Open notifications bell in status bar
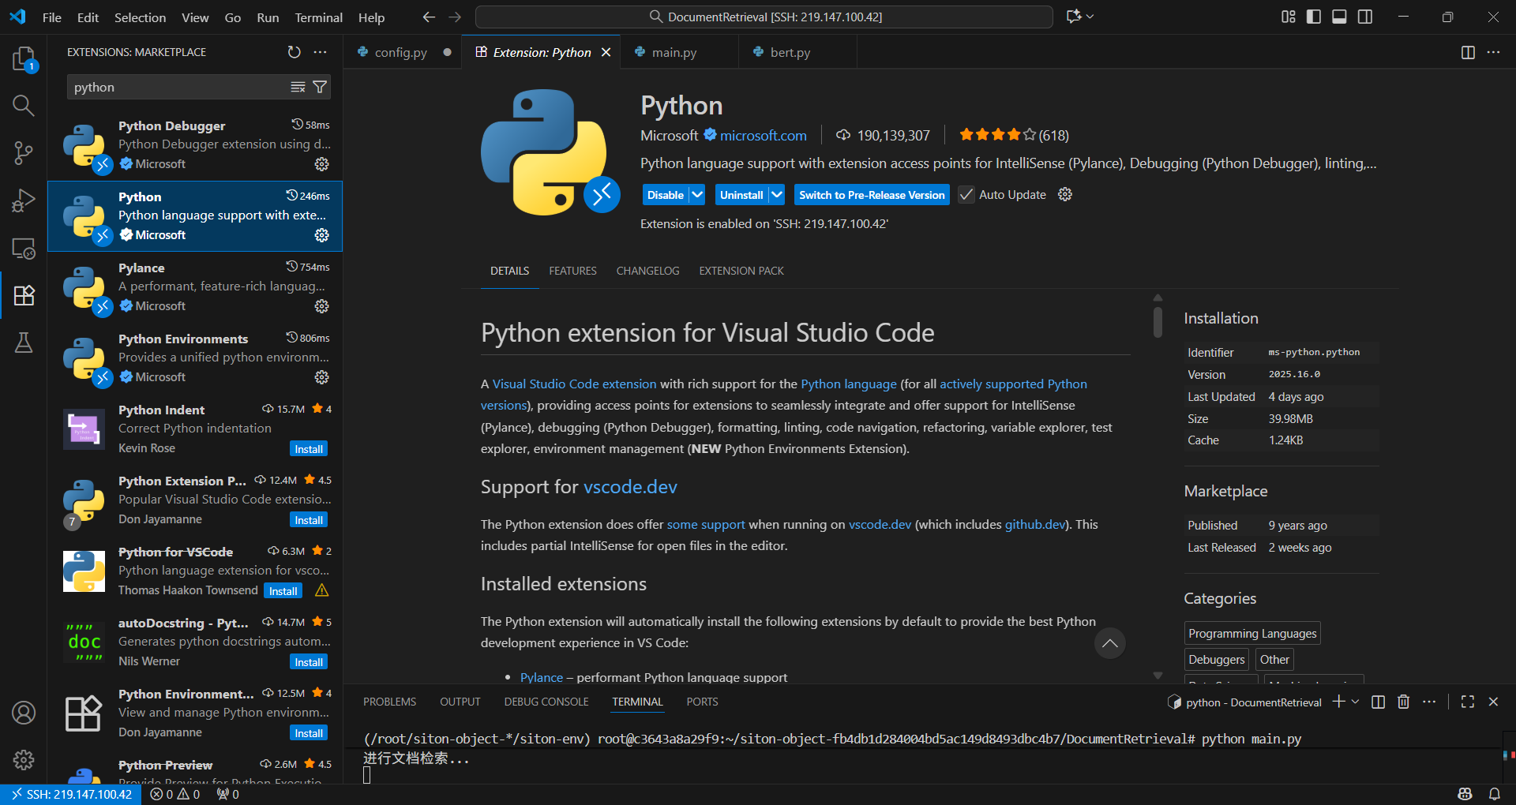 pyautogui.click(x=1495, y=794)
